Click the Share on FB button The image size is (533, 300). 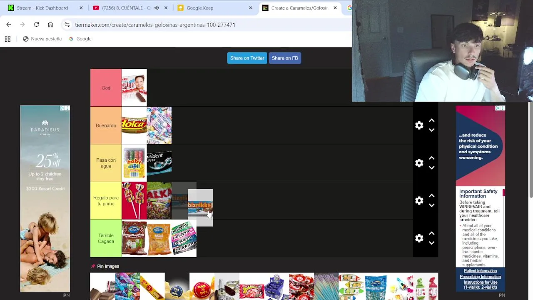pos(285,58)
